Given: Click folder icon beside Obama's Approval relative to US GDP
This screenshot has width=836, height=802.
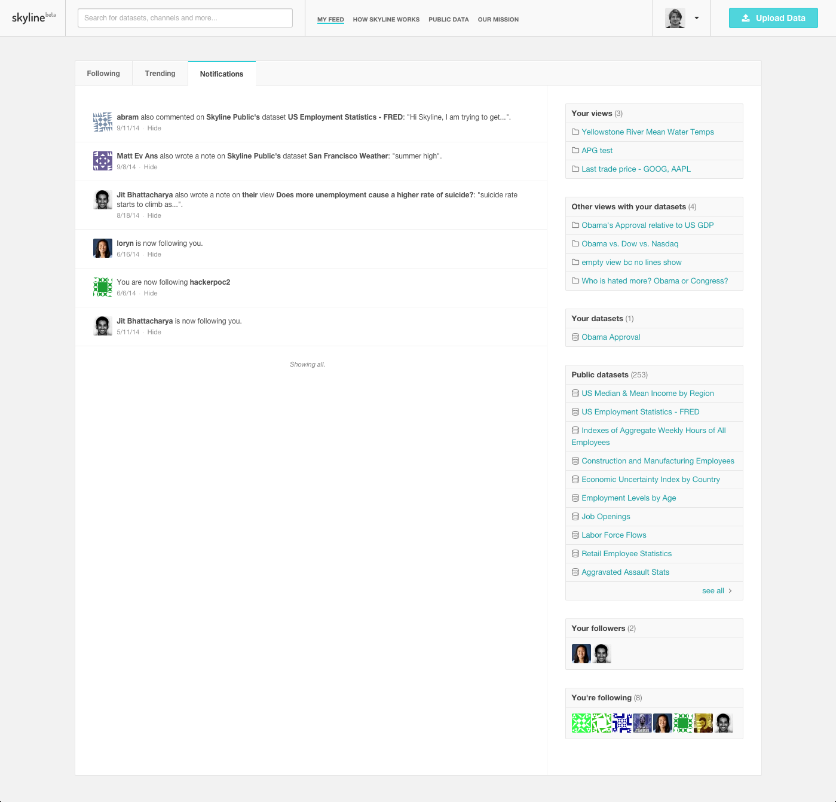Looking at the screenshot, I should pos(575,225).
